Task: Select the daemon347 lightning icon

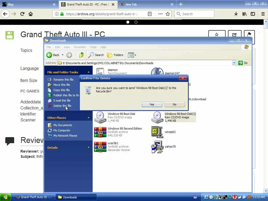Action: [x=157, y=71]
